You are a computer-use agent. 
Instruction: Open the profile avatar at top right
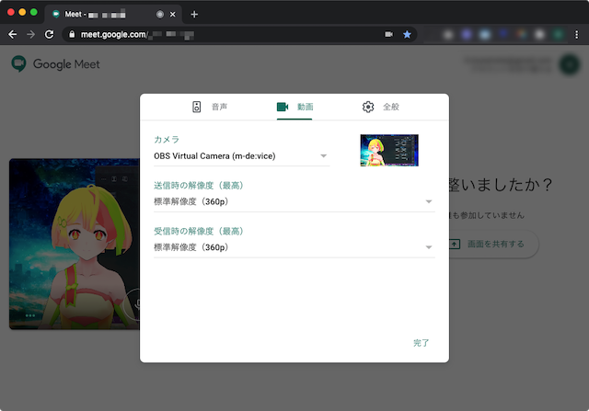tap(570, 64)
